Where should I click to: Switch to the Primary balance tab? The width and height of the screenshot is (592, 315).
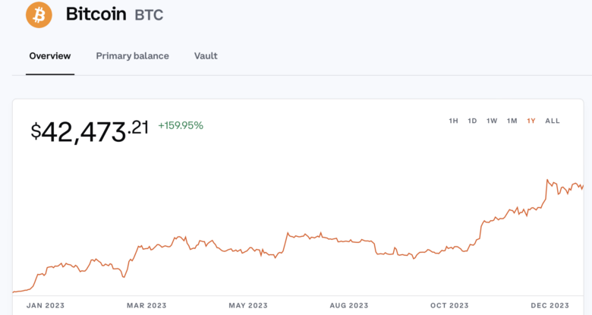pos(132,56)
